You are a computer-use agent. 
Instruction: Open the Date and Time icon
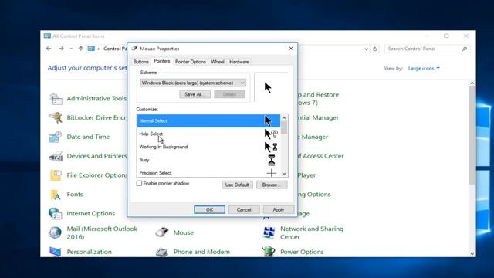coord(56,137)
